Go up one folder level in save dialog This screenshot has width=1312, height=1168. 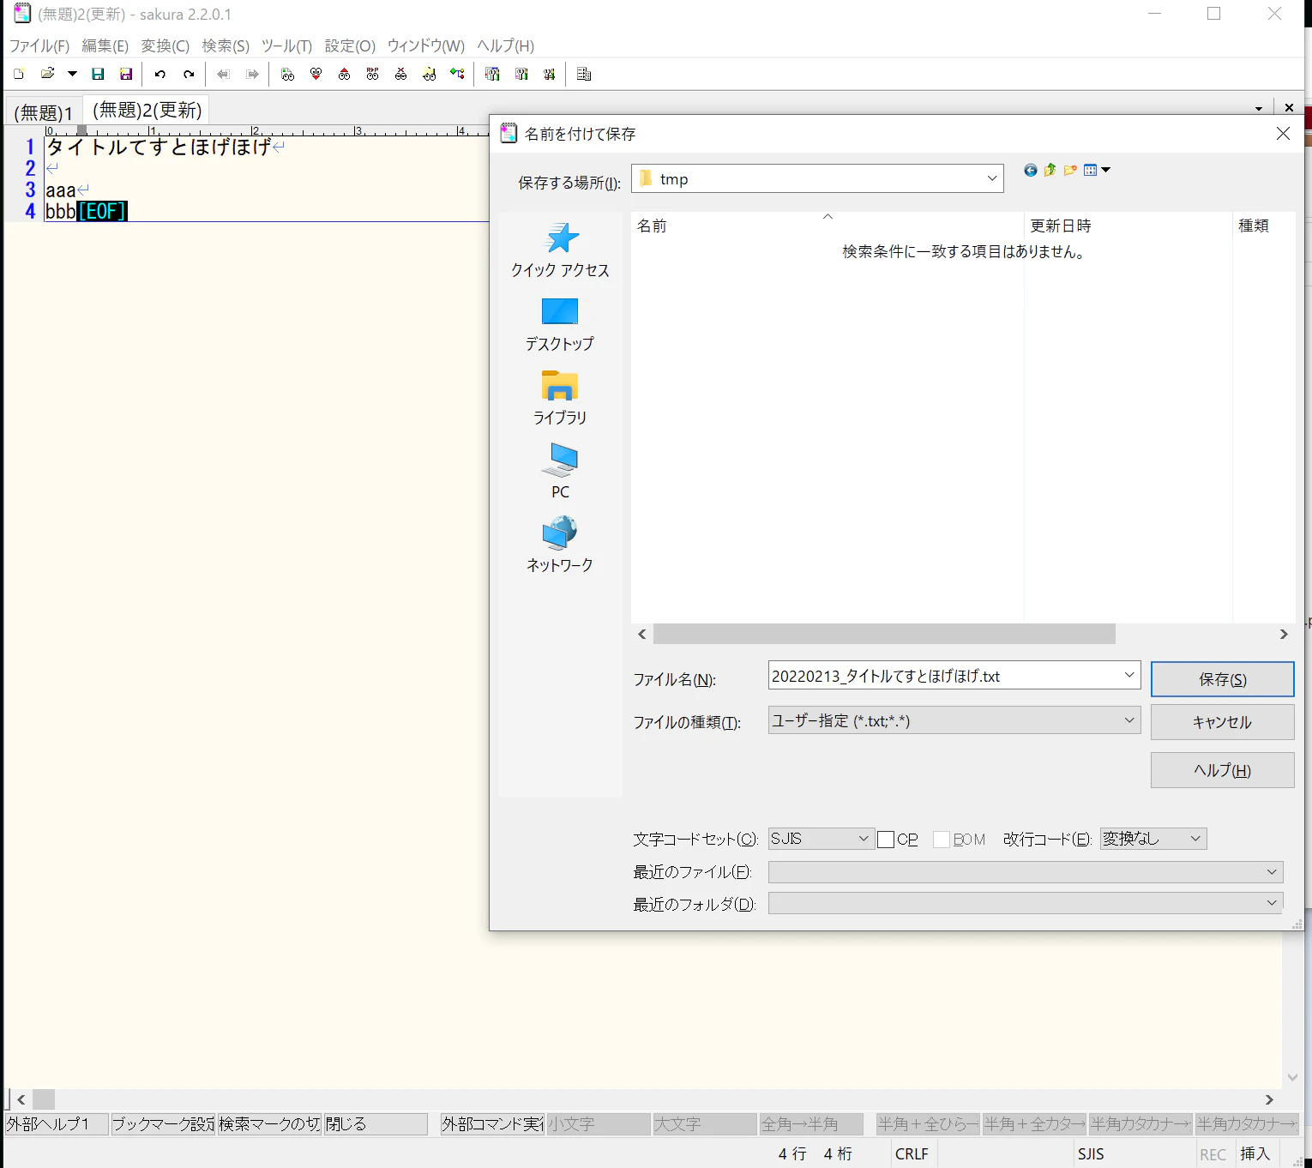(1050, 170)
